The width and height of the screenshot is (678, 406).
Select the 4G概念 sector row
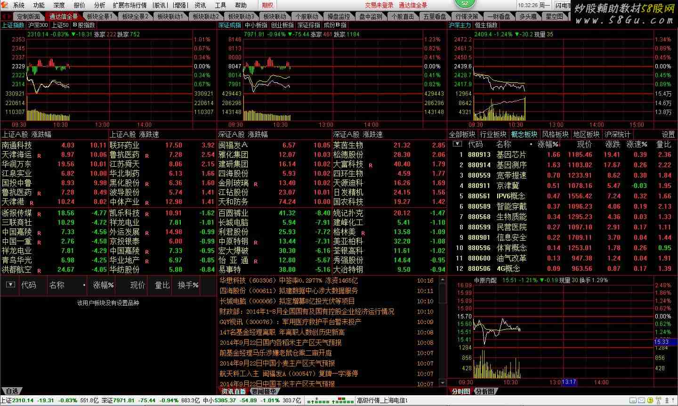tap(563, 268)
